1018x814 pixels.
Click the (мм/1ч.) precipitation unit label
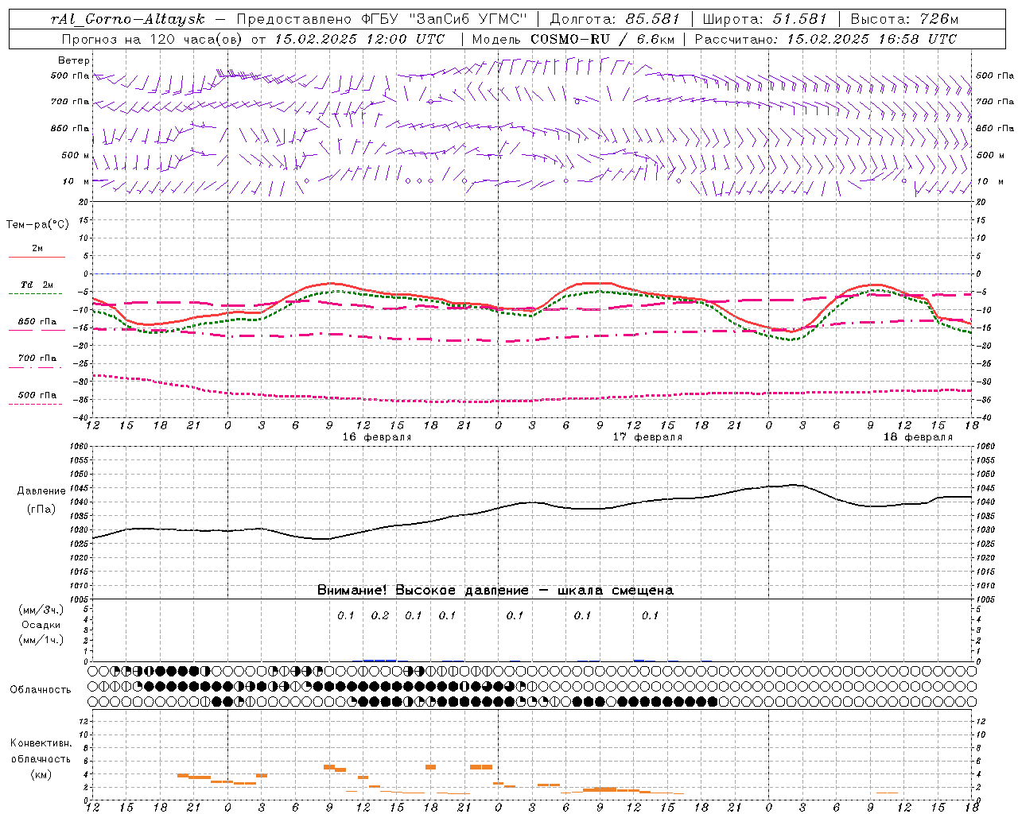41,640
